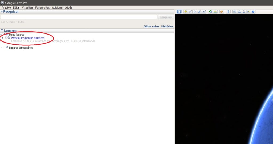Click the folder icon of Passeio aos pontos turísticos
This screenshot has width=273, height=144.
click(9, 37)
